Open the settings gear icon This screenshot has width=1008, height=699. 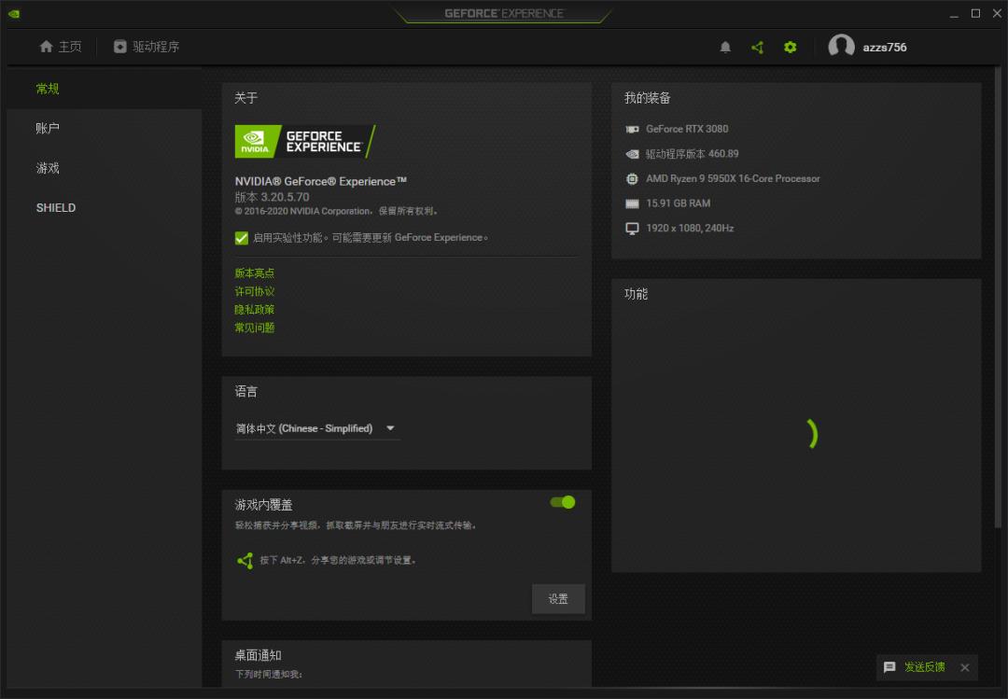tap(790, 47)
